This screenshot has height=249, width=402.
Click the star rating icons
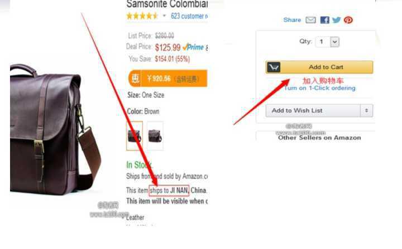142,16
